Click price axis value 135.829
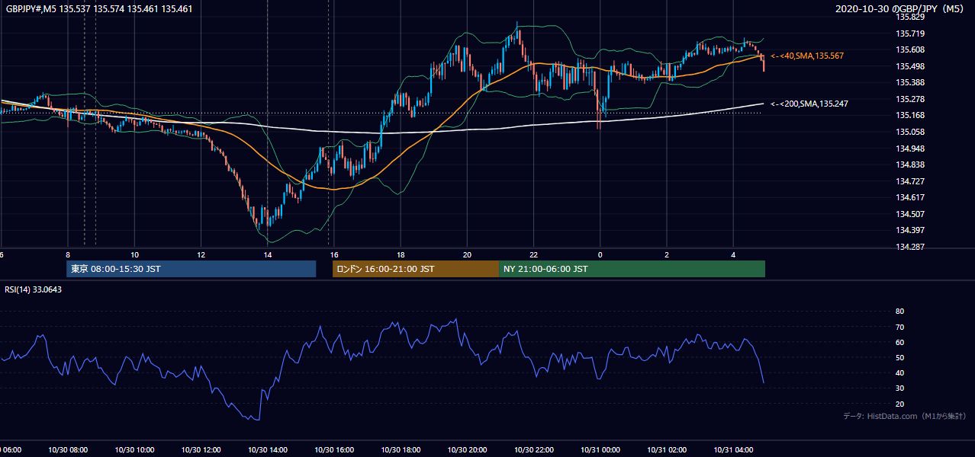The image size is (975, 457). click(909, 17)
